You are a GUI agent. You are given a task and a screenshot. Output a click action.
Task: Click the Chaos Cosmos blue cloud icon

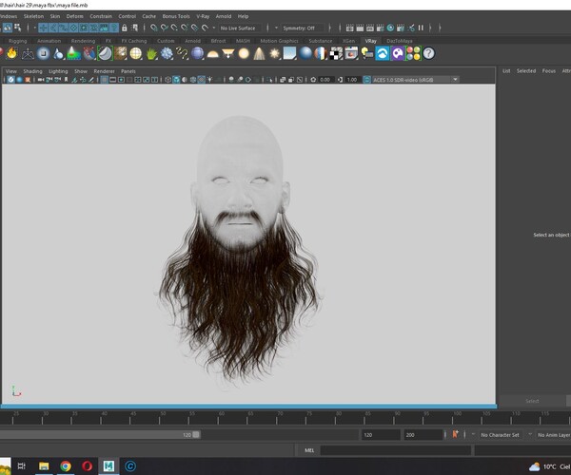coord(383,53)
